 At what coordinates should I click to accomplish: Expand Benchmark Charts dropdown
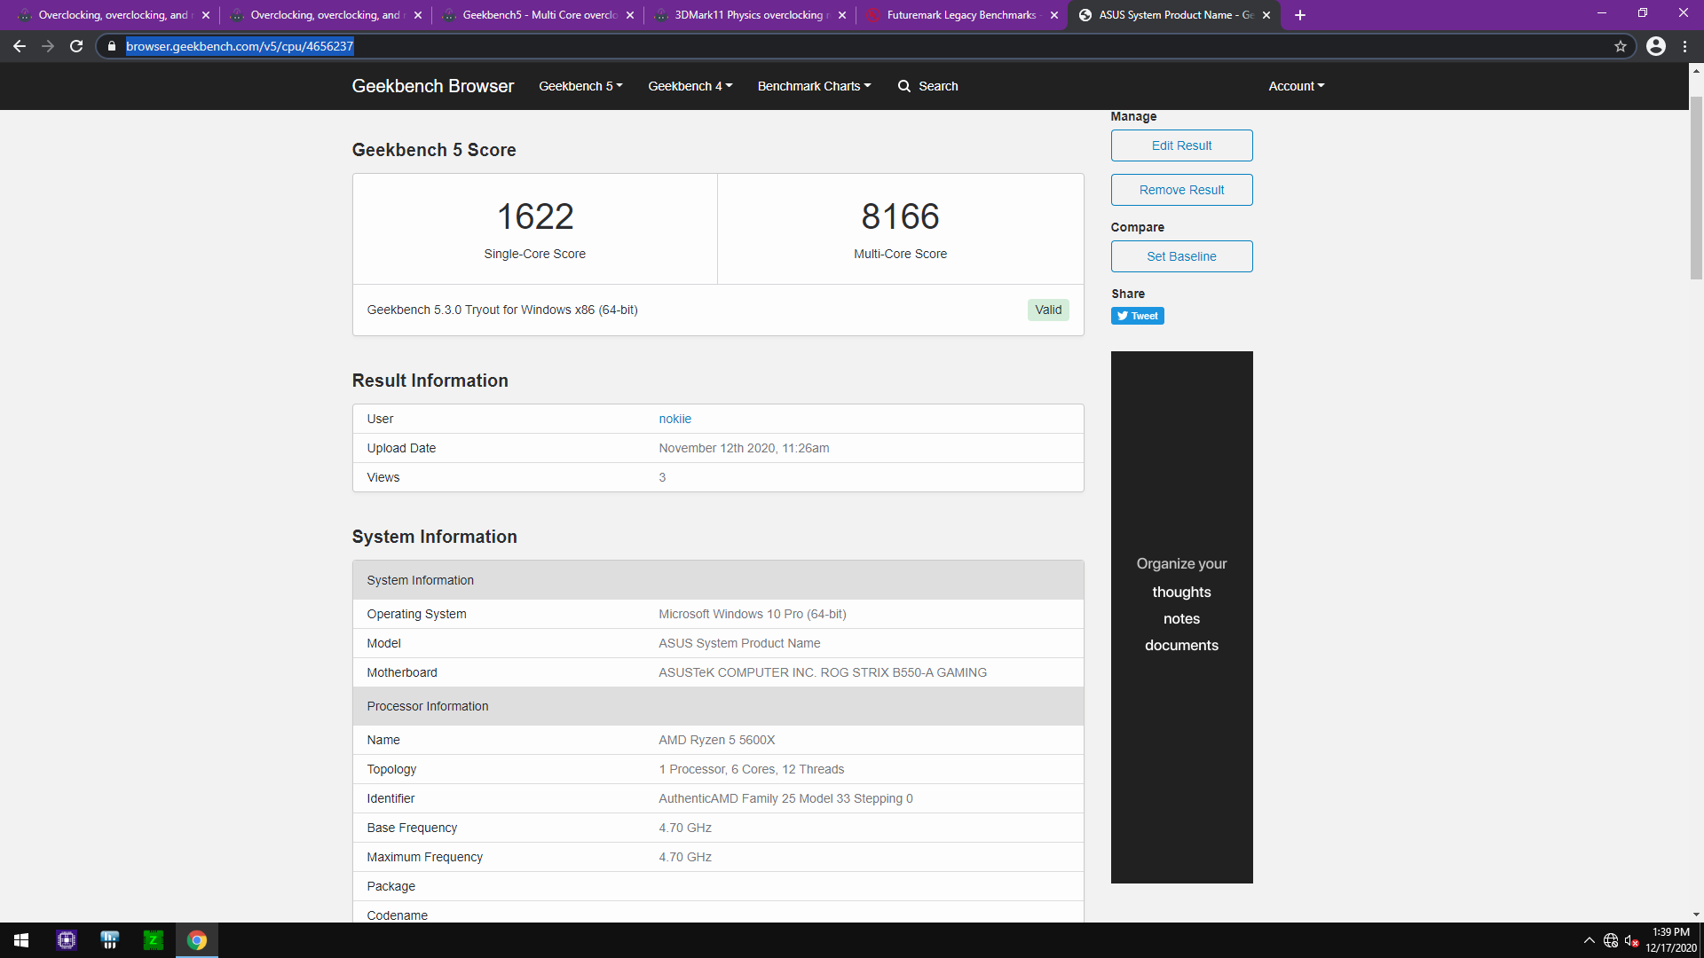pyautogui.click(x=814, y=86)
